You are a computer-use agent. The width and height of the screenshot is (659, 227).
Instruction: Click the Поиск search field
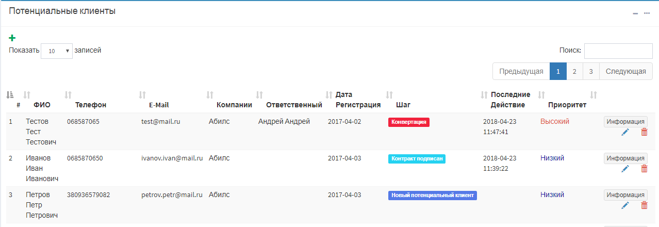(x=618, y=51)
